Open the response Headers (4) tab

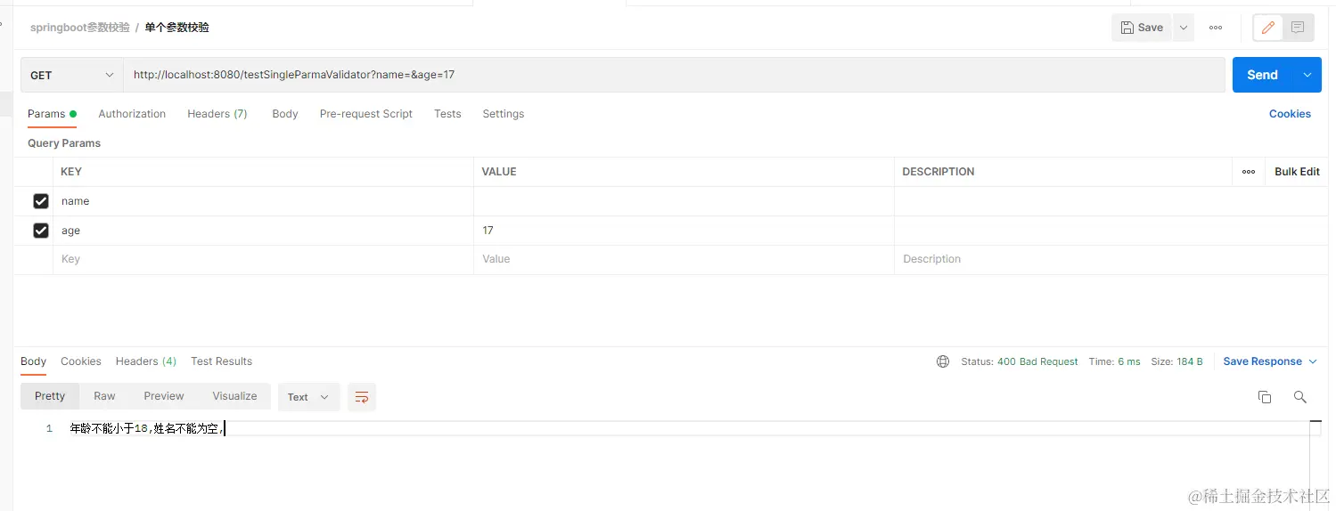coord(146,361)
